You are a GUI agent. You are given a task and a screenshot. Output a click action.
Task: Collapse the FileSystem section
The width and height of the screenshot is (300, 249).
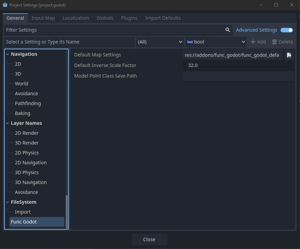(x=7, y=202)
